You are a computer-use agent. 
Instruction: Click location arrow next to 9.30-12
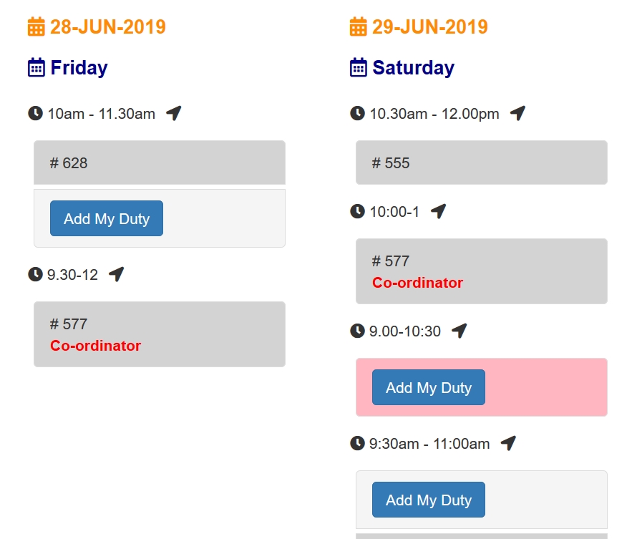[x=117, y=274]
